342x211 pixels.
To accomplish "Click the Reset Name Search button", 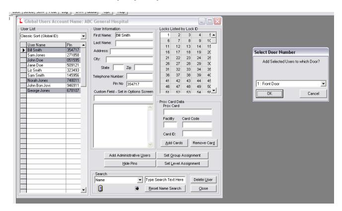I will tap(165, 188).
